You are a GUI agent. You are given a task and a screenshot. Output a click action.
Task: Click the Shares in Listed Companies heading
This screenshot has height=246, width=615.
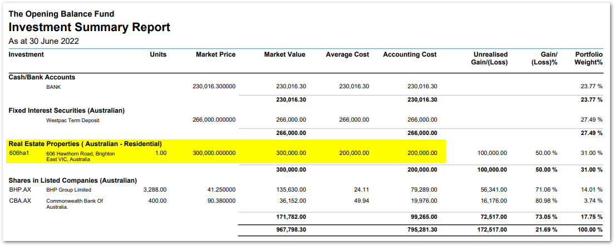click(x=72, y=180)
